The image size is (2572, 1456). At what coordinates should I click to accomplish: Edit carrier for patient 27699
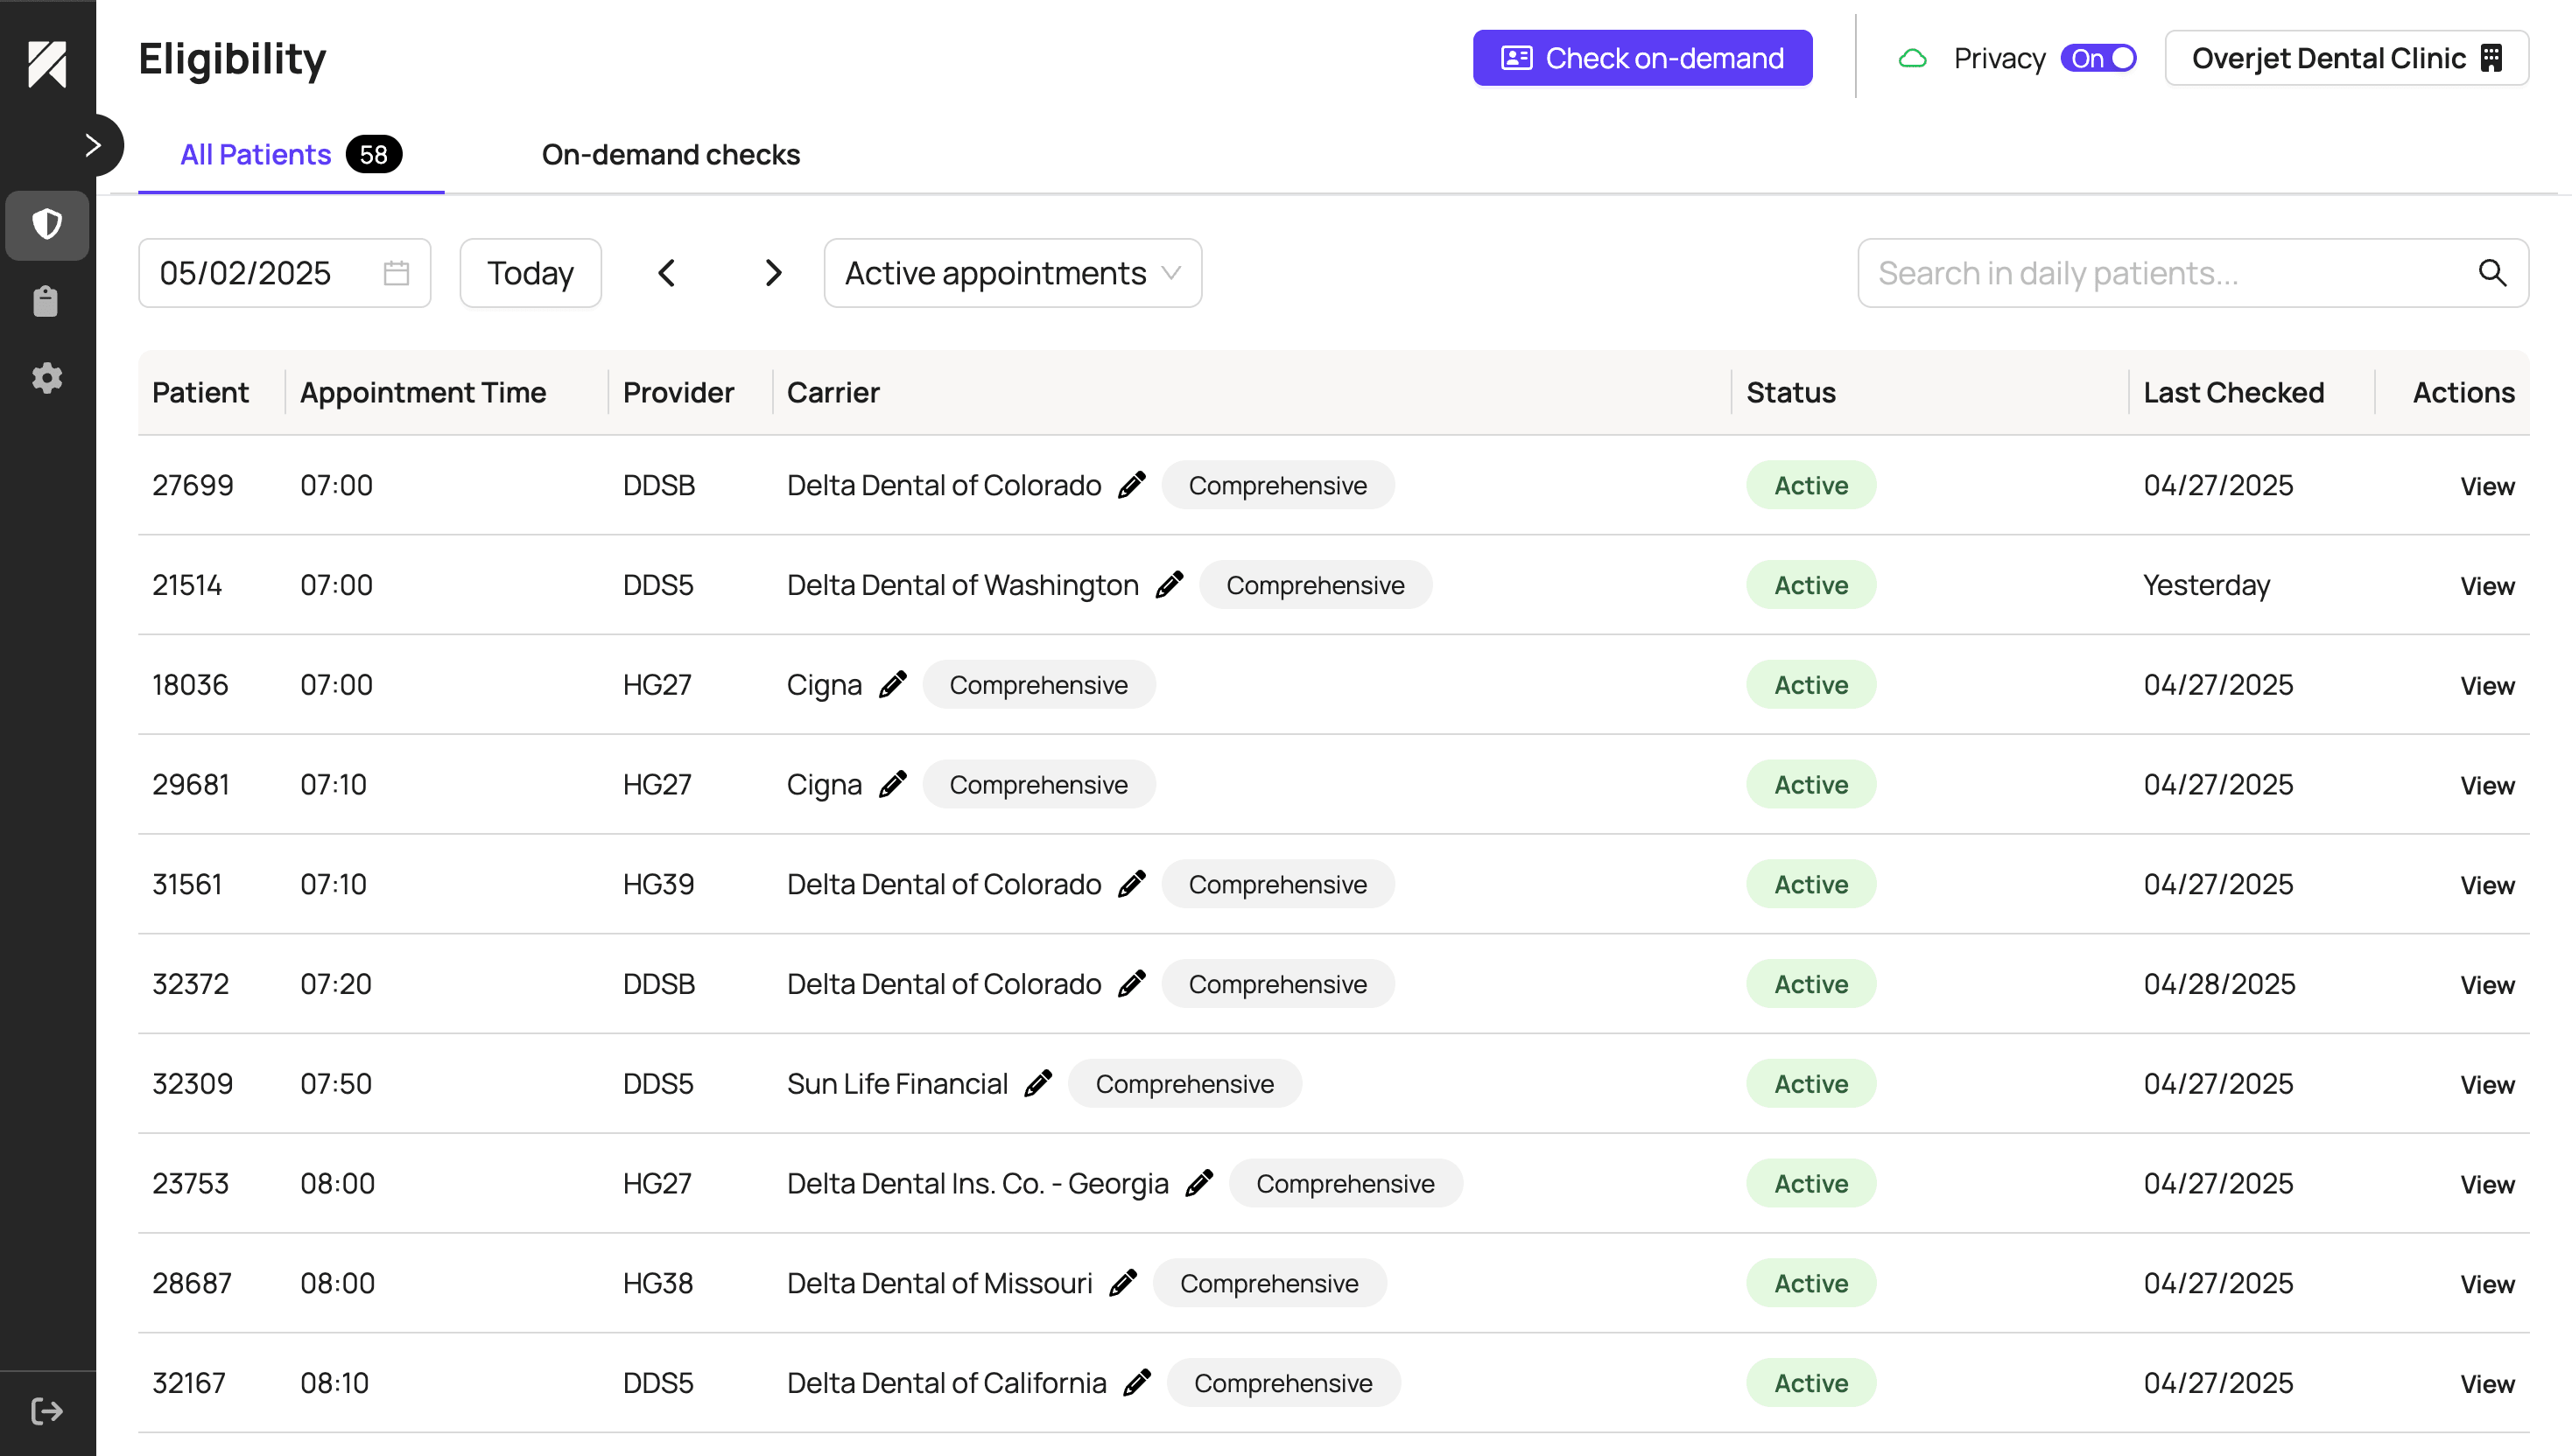click(1131, 485)
